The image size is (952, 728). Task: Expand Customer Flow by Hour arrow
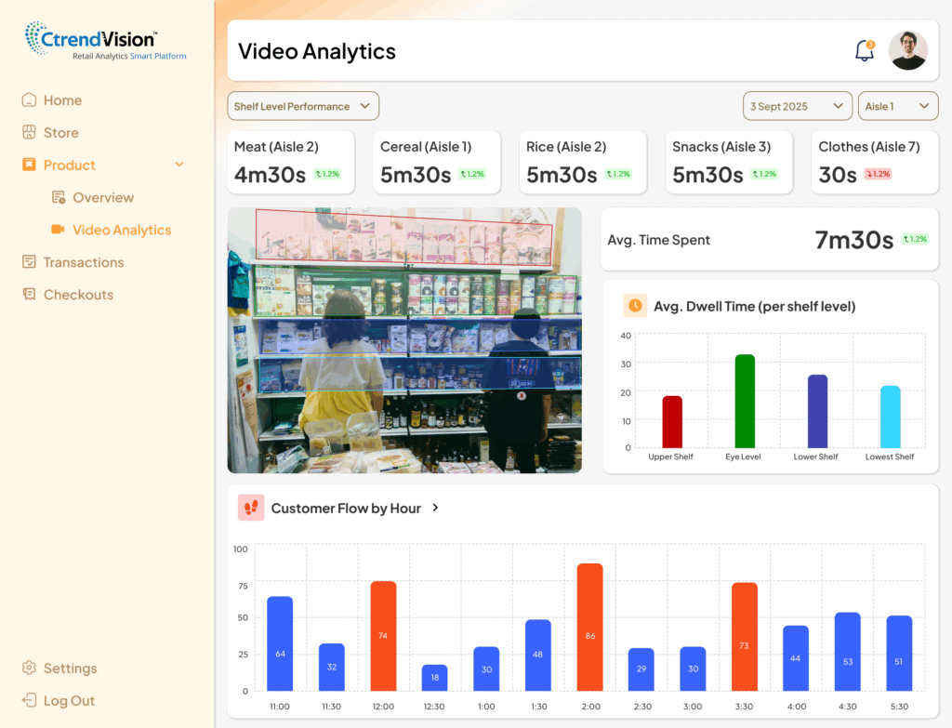436,508
